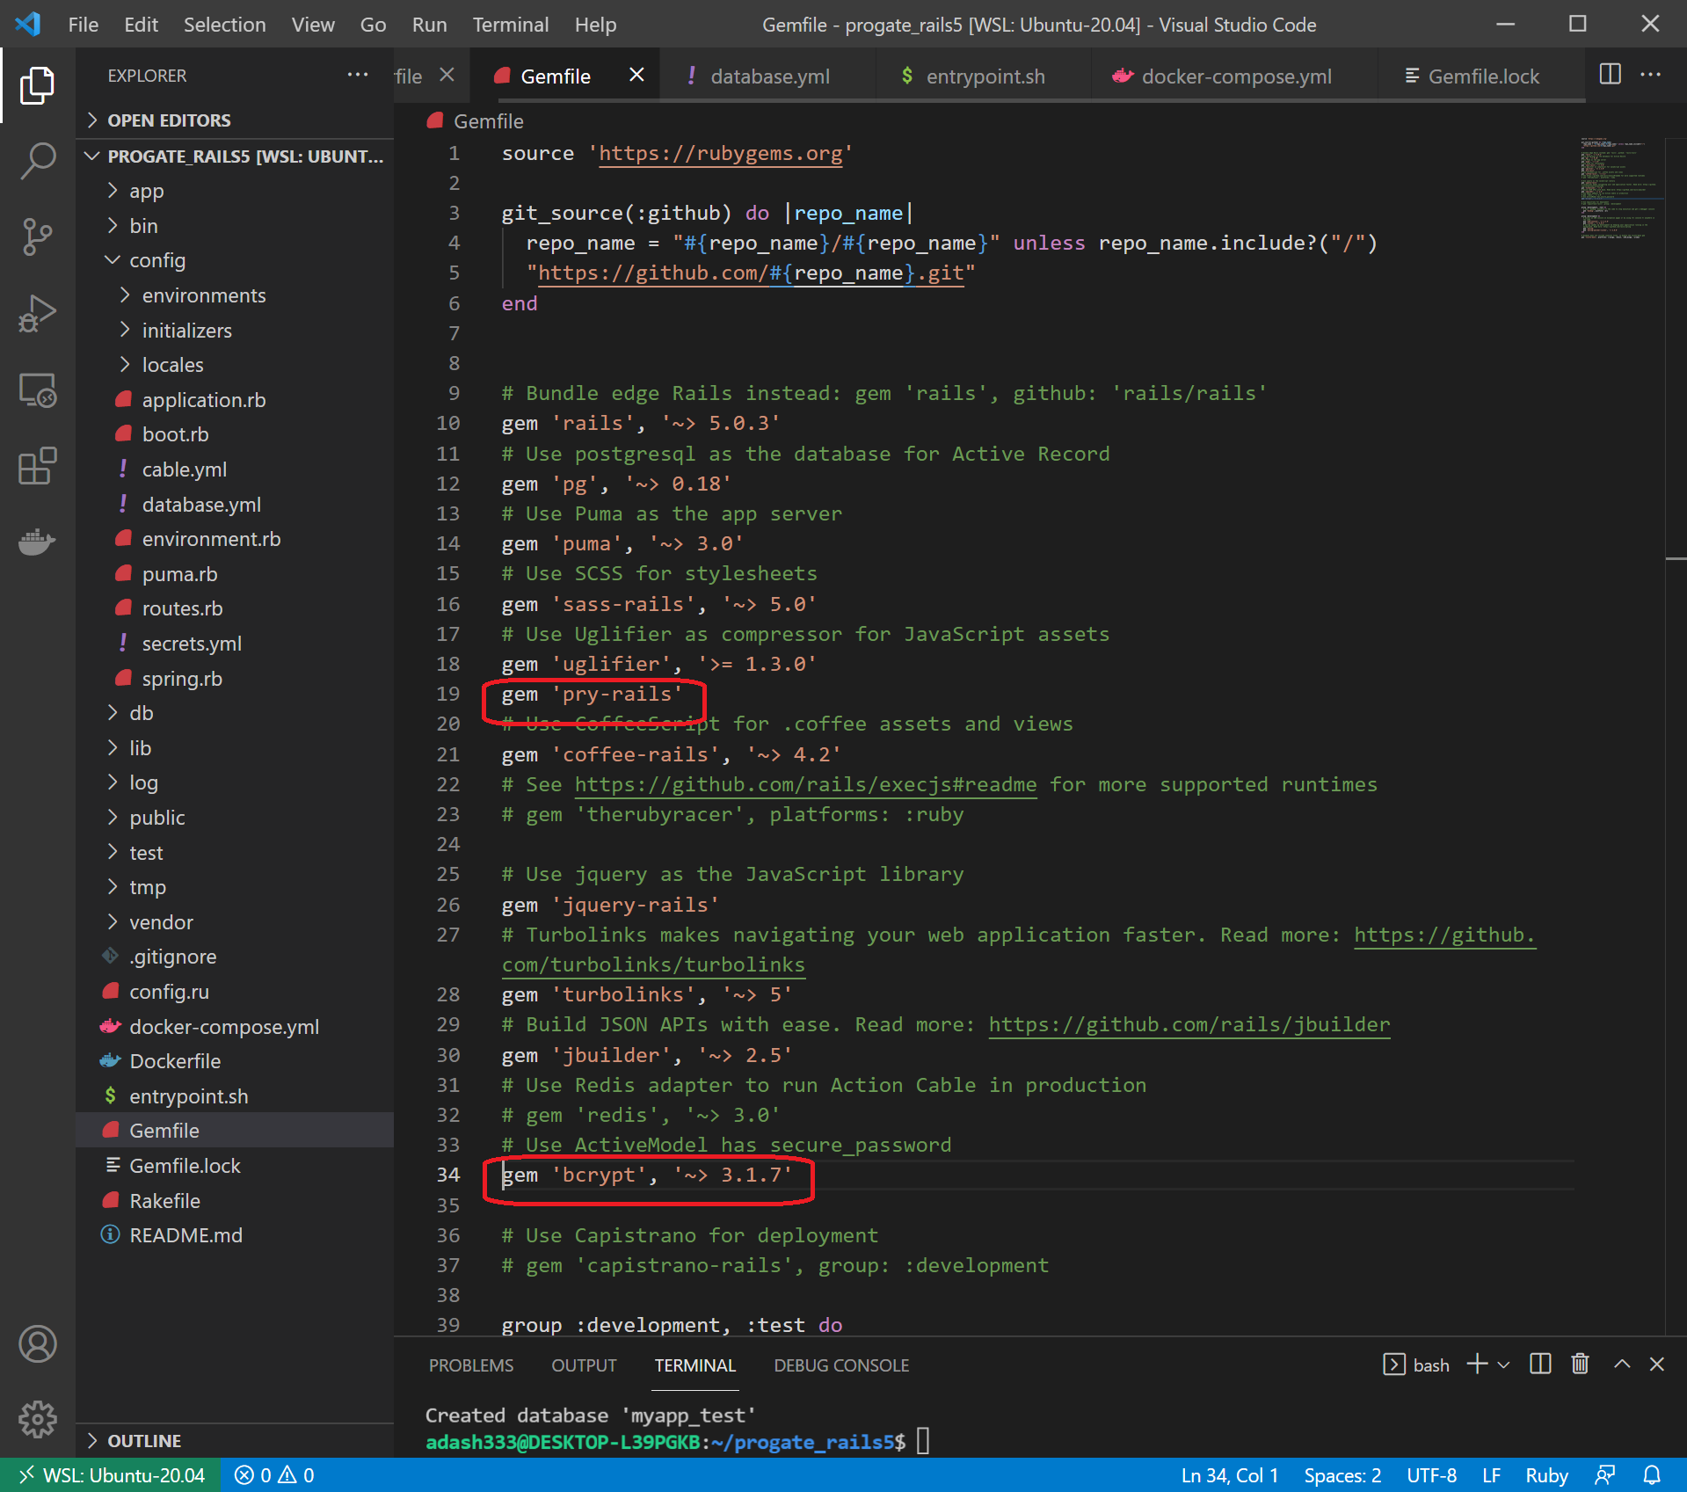Open the Search view icon

(37, 161)
